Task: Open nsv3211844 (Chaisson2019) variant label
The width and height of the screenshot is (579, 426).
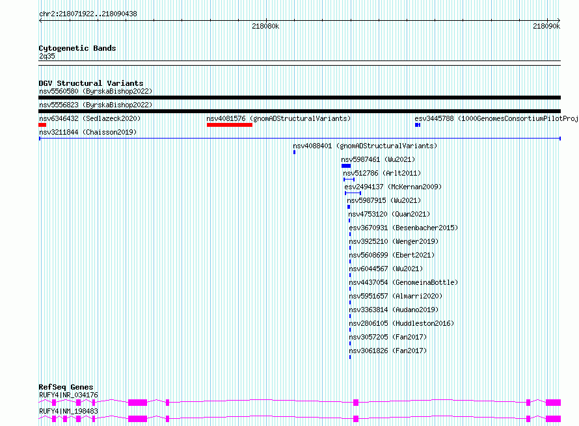Action: (x=88, y=132)
